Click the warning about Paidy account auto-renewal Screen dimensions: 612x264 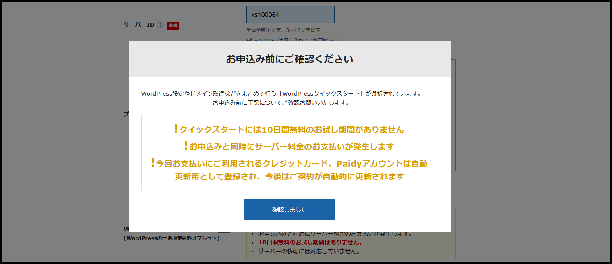(x=289, y=170)
